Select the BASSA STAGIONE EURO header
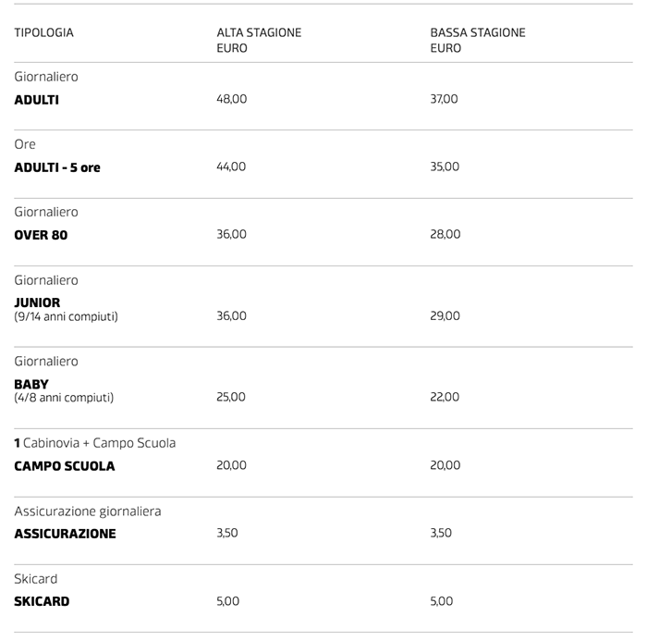 click(477, 40)
